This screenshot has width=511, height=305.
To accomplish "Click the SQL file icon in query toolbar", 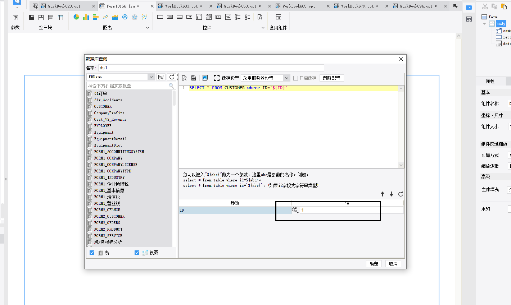I will 194,78.
